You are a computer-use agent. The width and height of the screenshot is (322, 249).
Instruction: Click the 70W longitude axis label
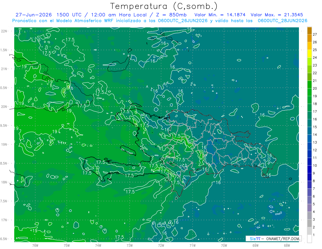224,246
